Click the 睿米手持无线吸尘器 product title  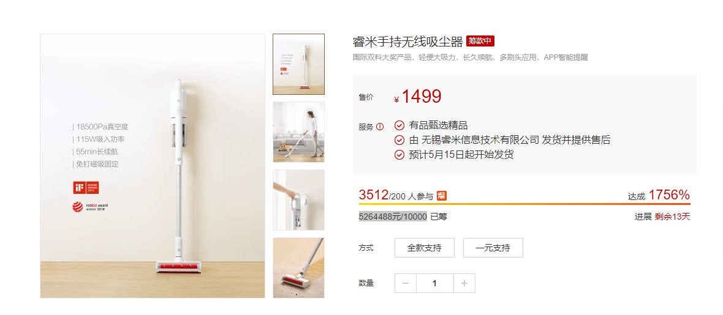coord(407,42)
